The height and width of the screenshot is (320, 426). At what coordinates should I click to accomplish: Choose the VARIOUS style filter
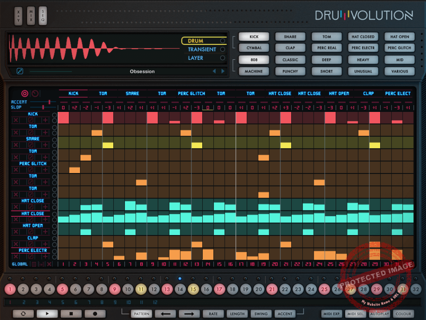[x=399, y=71]
